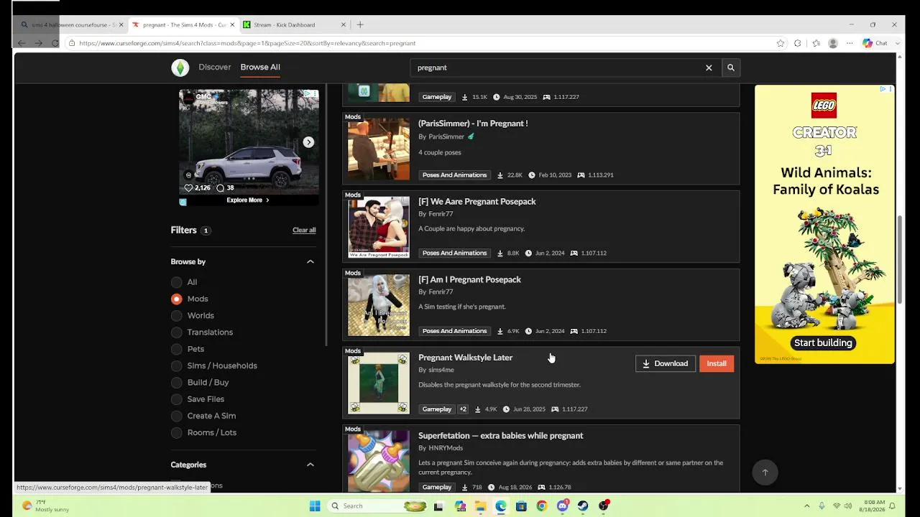This screenshot has width=920, height=517.
Task: Click the Pregnant Walkstyle Later thumbnail
Action: (379, 383)
